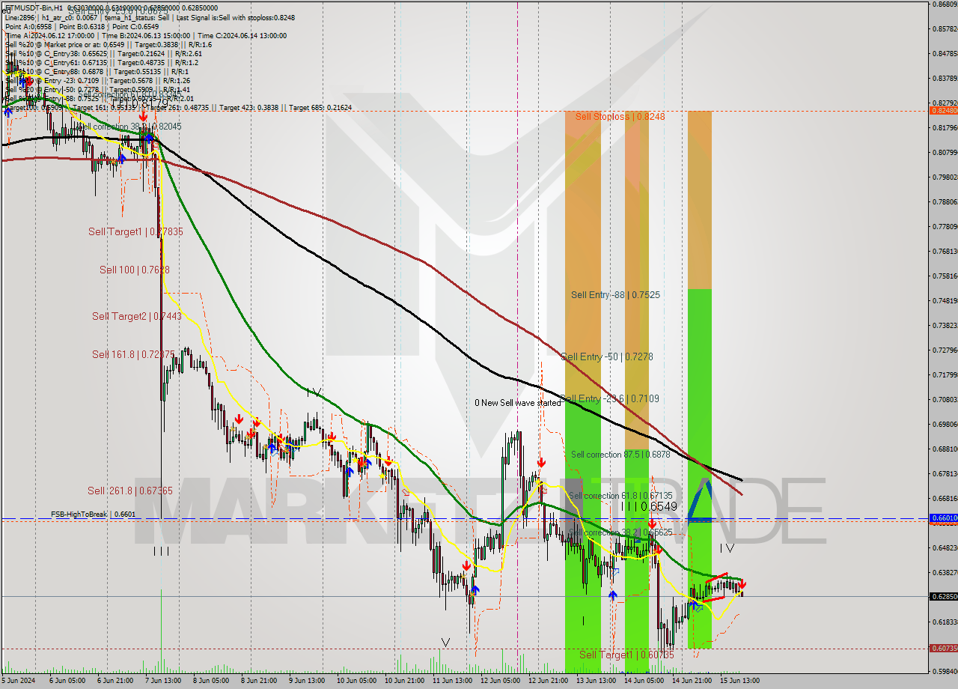Select the 'Sell Entry -88 | 0.7525' label

(x=615, y=295)
